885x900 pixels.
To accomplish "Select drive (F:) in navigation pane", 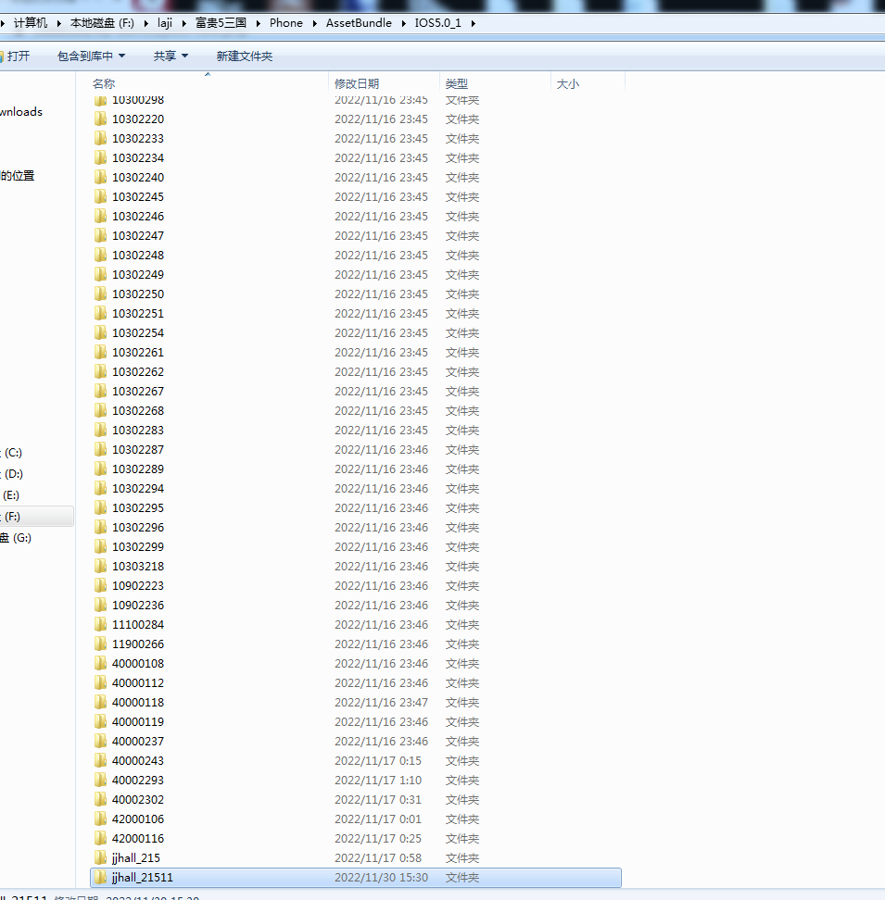I will (13, 517).
